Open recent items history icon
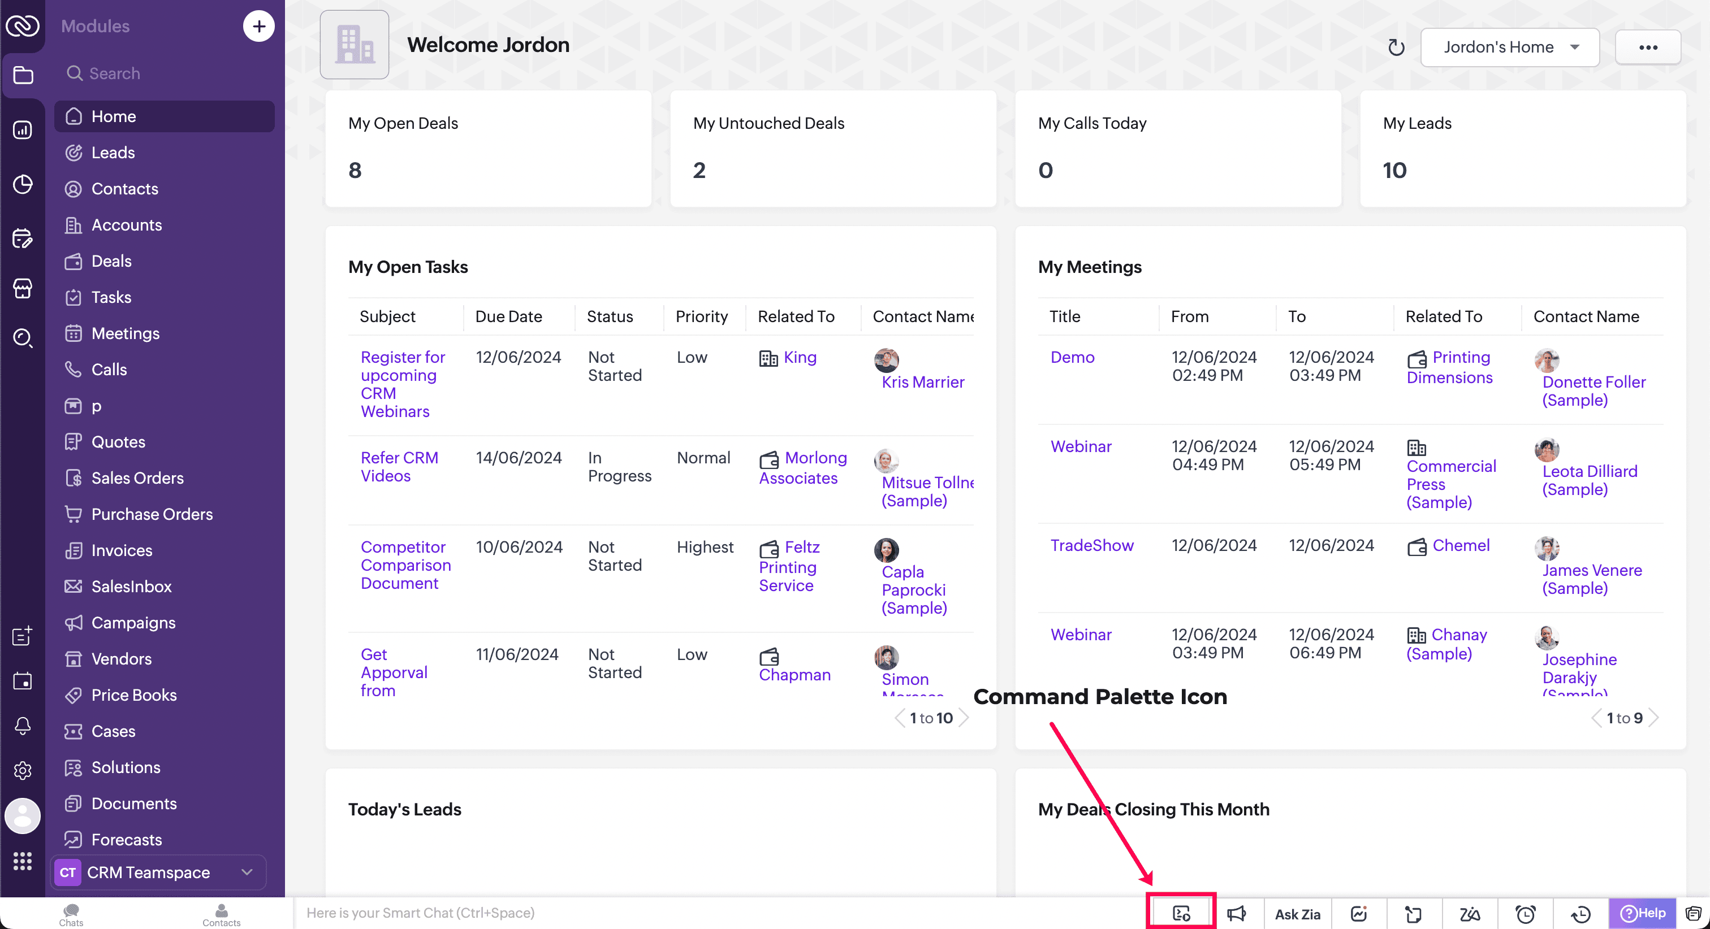Screen dimensions: 1710x929 (x=1581, y=914)
